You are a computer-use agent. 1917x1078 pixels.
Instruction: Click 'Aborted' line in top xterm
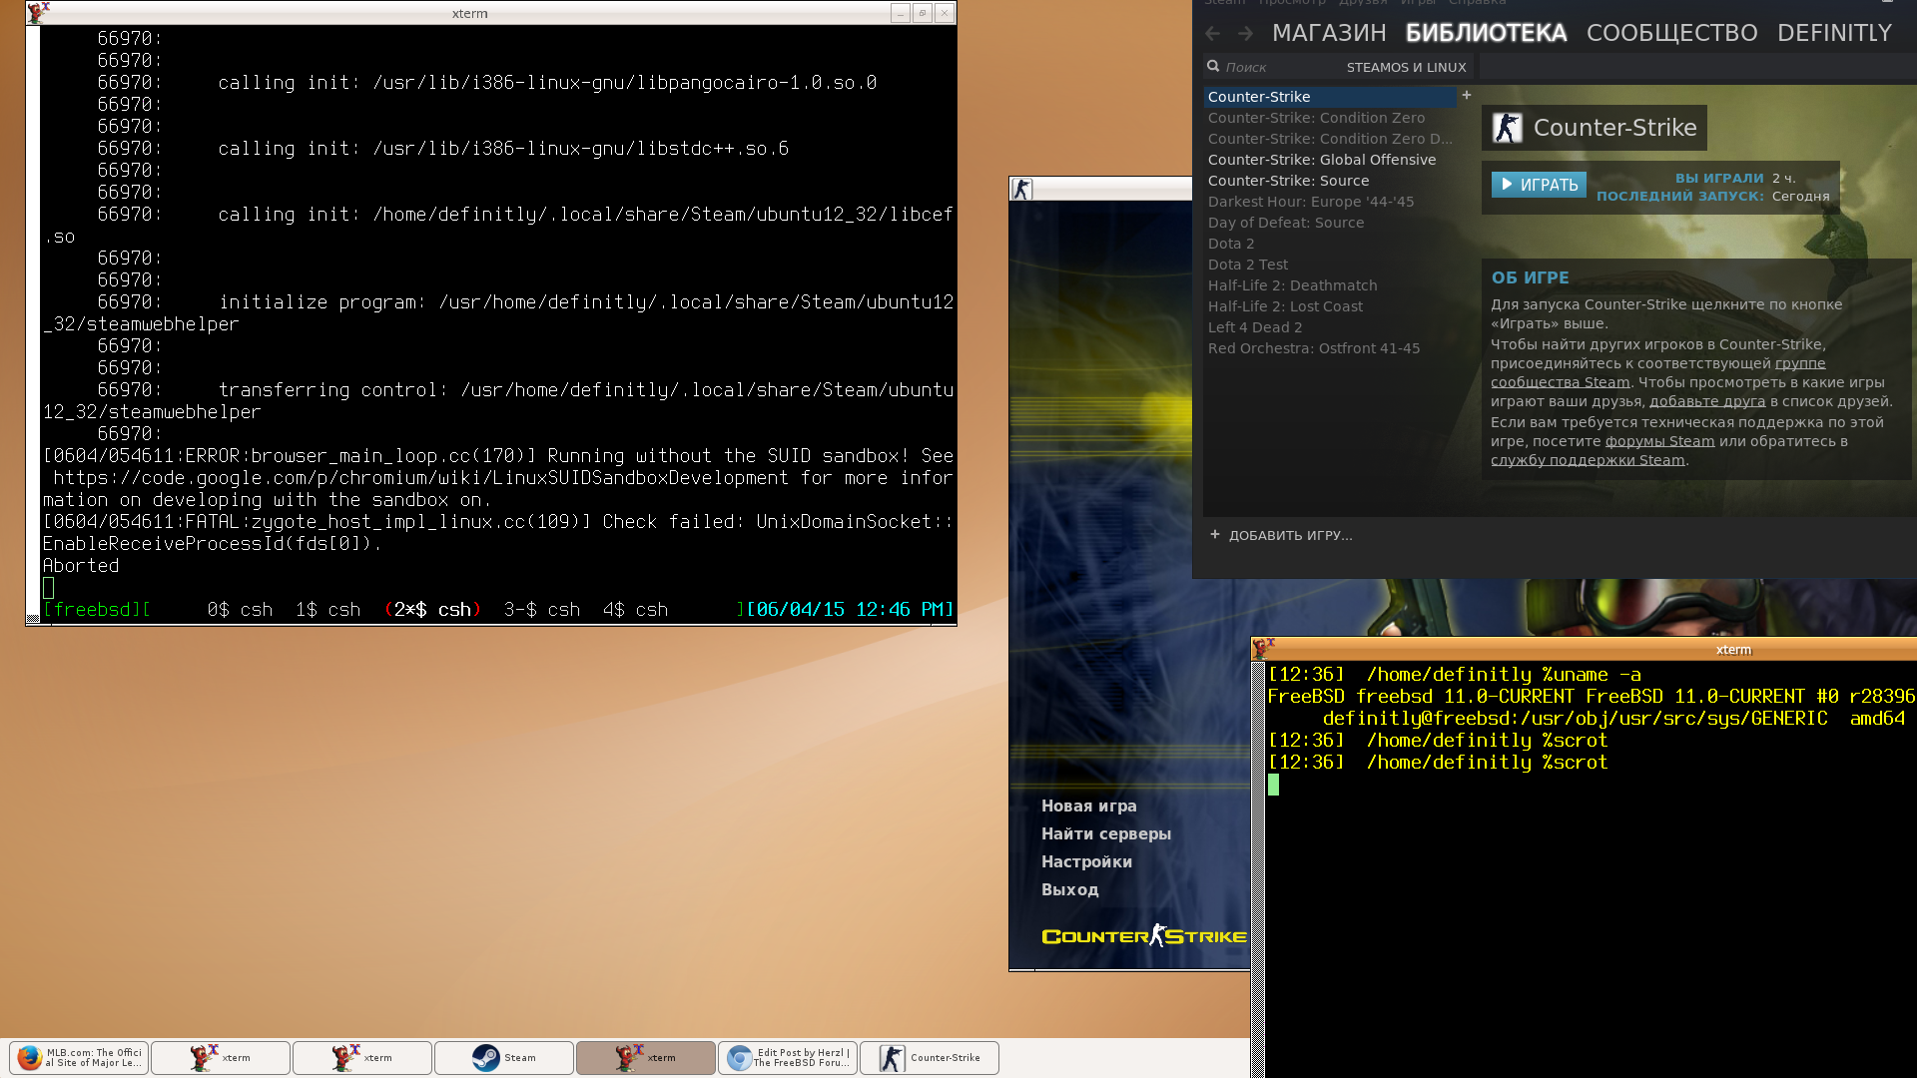(x=81, y=566)
